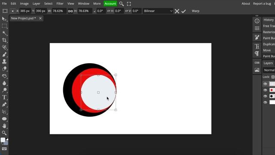Open the search magnifier in menu bar
This screenshot has height=155, width=275.
coord(121,4)
